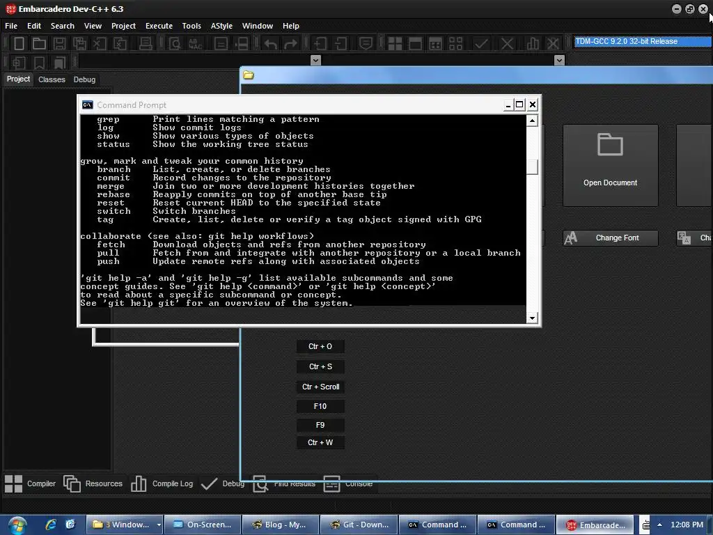The width and height of the screenshot is (713, 535).
Task: Open the Project menu
Action: click(123, 26)
